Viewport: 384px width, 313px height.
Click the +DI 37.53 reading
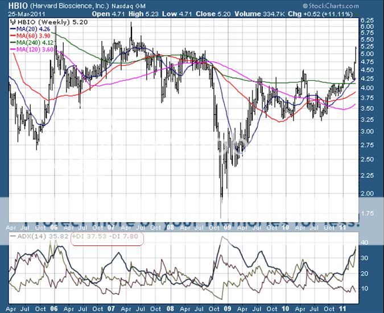pyautogui.click(x=88, y=236)
